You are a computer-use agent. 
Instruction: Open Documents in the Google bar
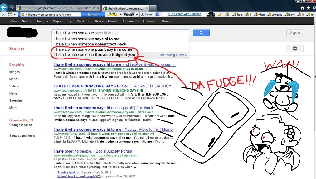click(x=130, y=21)
